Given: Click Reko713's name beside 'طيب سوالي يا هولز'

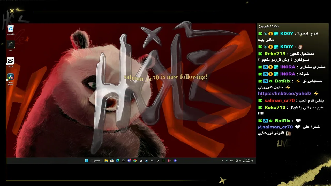Looking at the screenshot, I should coord(275,107).
